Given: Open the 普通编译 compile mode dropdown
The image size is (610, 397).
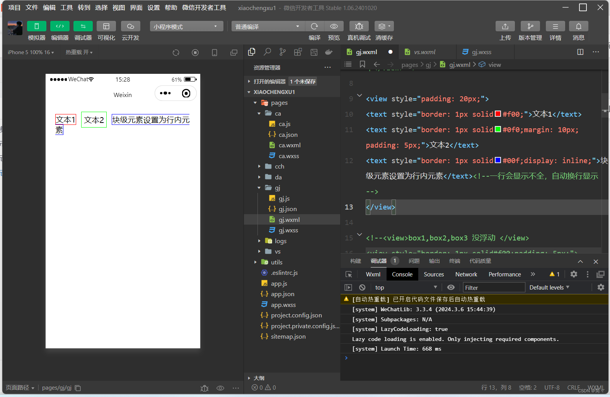Looking at the screenshot, I should (x=268, y=26).
